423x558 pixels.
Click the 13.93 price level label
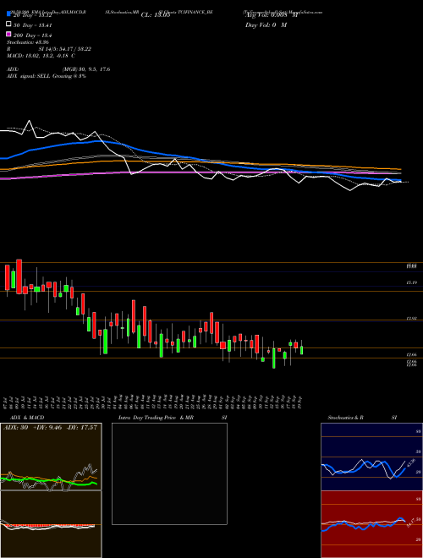coord(411,319)
